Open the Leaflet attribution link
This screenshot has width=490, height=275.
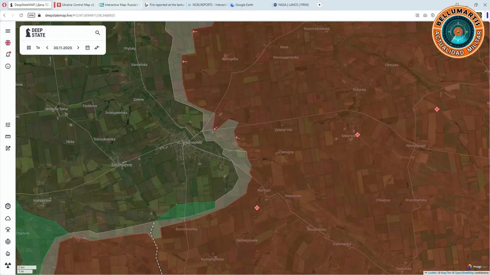point(432,273)
